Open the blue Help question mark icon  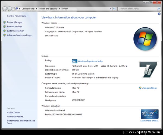[159, 14]
